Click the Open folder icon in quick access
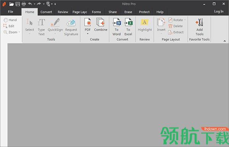 [x=11, y=4]
